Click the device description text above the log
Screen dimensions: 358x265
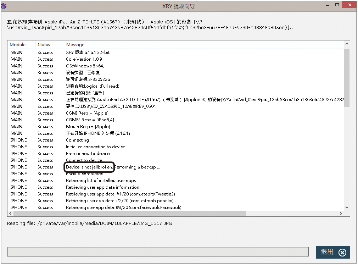coord(151,25)
